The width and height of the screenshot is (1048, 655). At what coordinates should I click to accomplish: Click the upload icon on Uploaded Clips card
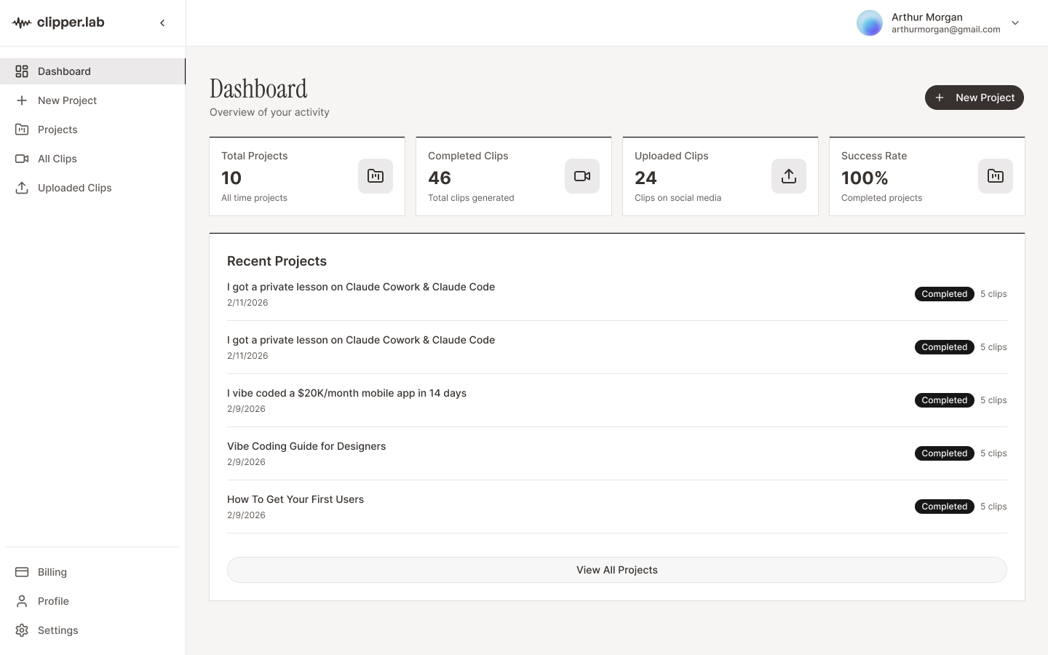click(788, 175)
